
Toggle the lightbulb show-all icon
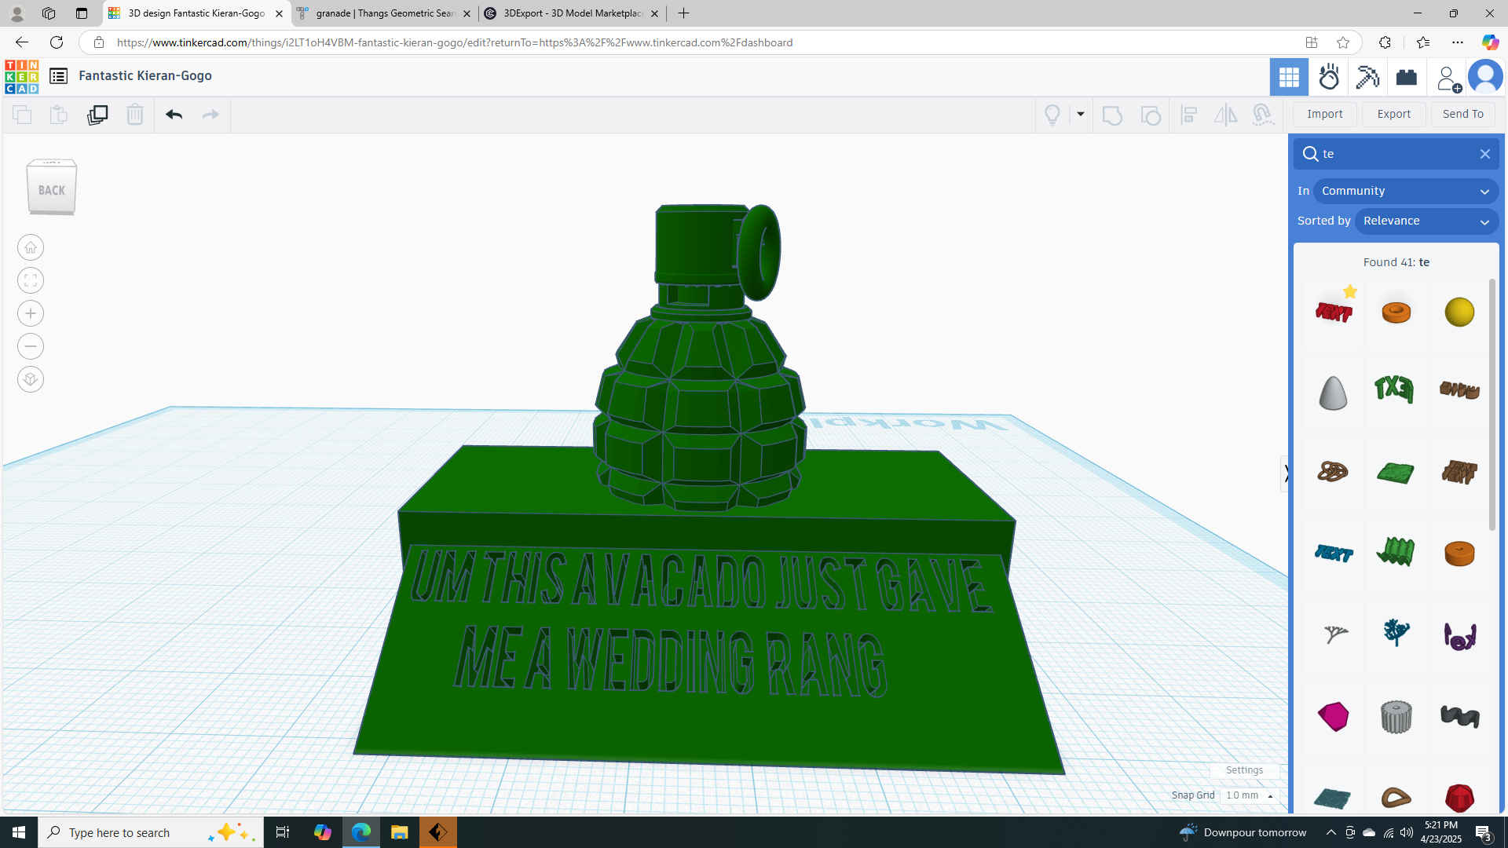coord(1052,115)
